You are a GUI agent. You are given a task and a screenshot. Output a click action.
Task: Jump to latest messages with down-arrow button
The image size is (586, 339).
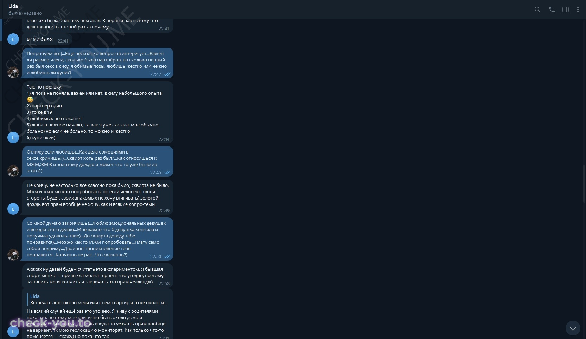(x=573, y=328)
